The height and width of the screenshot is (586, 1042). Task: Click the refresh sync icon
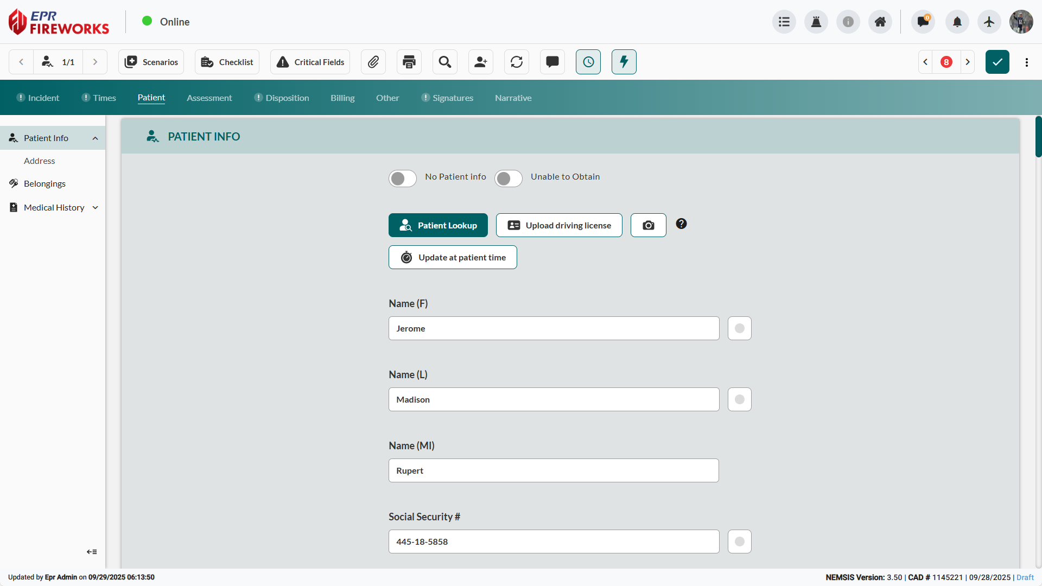tap(517, 62)
